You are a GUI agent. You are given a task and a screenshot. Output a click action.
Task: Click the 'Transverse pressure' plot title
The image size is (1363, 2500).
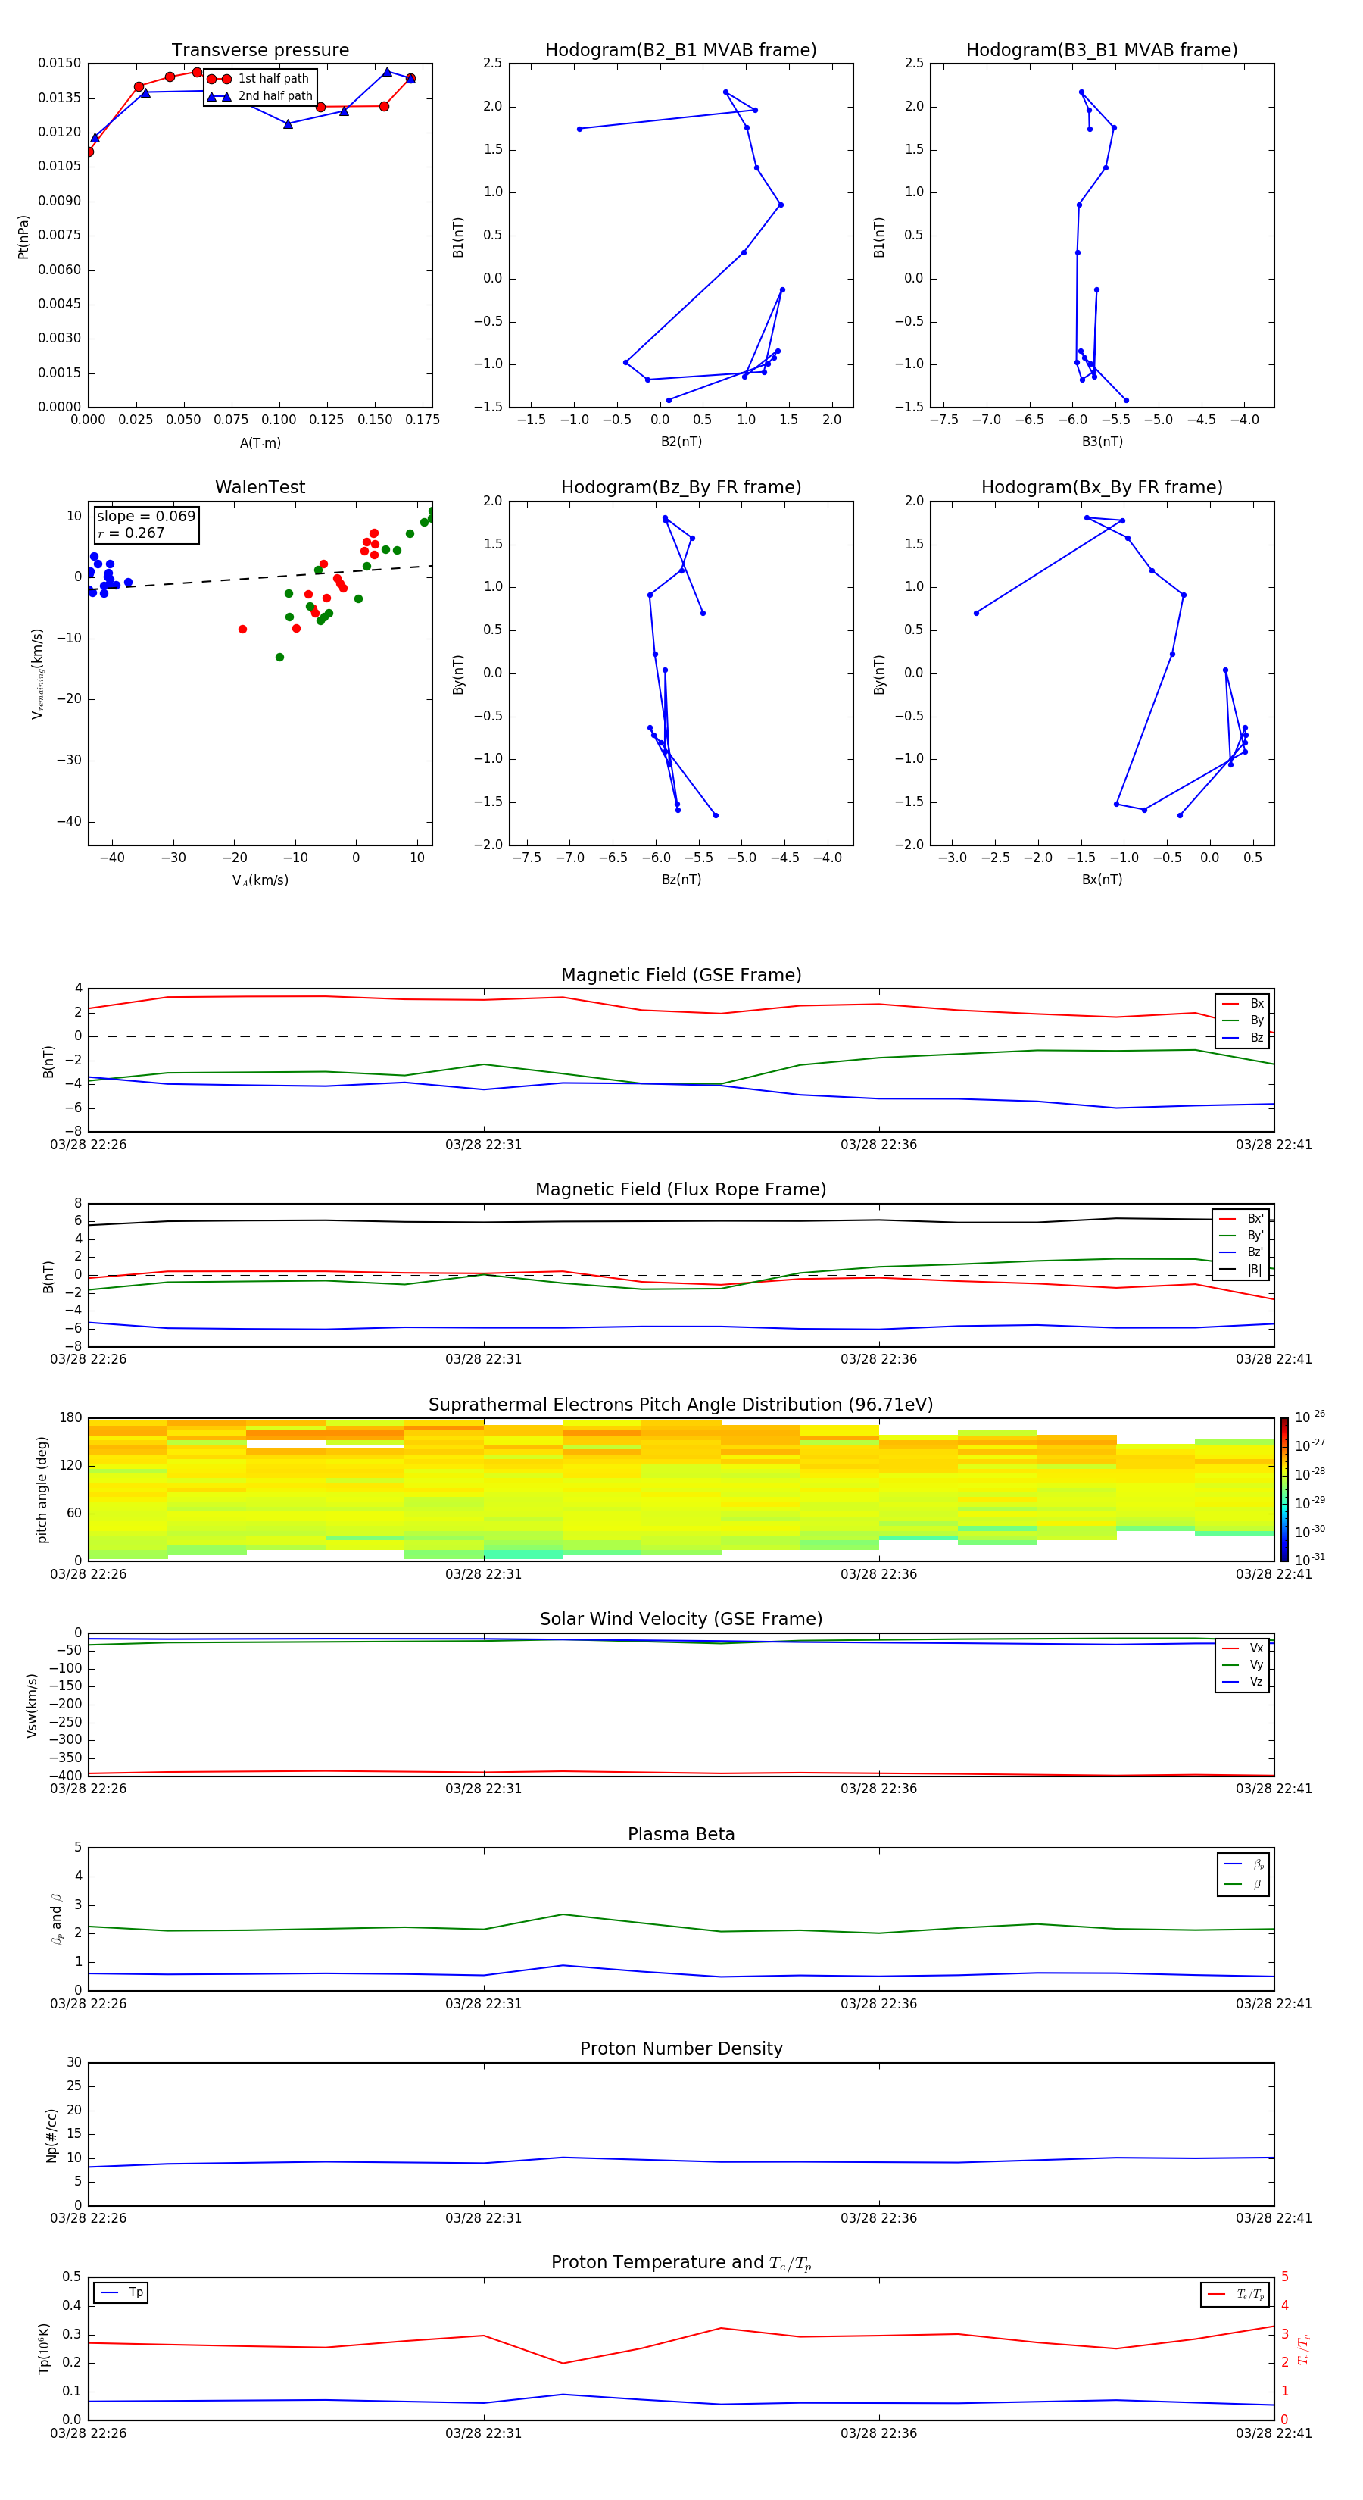[260, 49]
